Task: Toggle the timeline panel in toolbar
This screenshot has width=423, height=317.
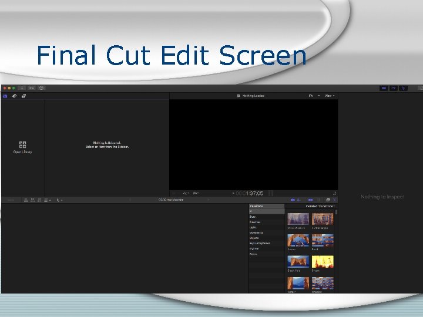Action: (394, 88)
